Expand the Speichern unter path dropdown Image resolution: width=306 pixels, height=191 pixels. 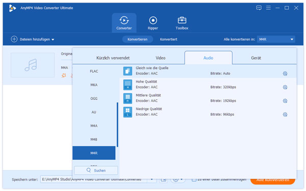pos(151,179)
